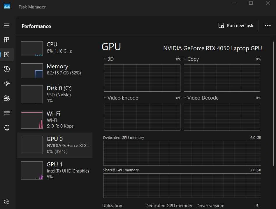Click the CPU mini graph thumbnail
276x209 pixels.
pyautogui.click(x=32, y=49)
